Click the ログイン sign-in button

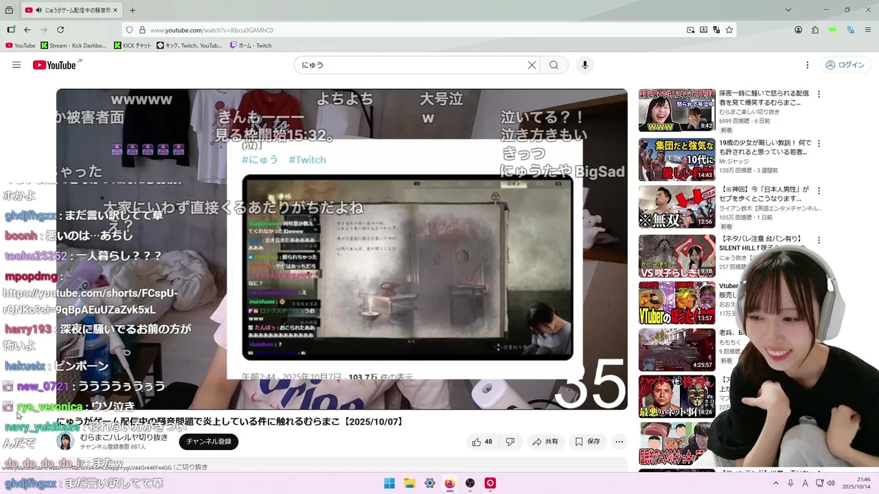[x=845, y=65]
